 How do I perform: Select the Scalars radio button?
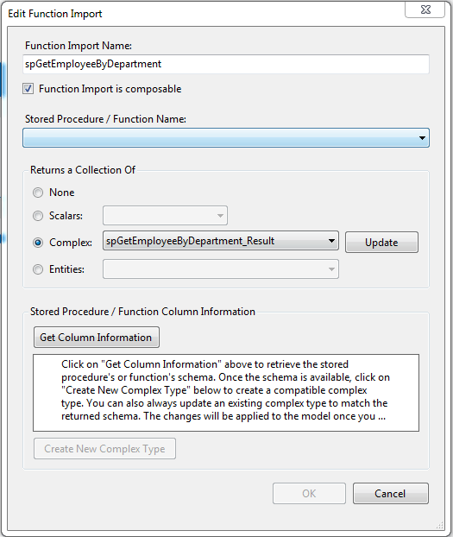click(38, 216)
